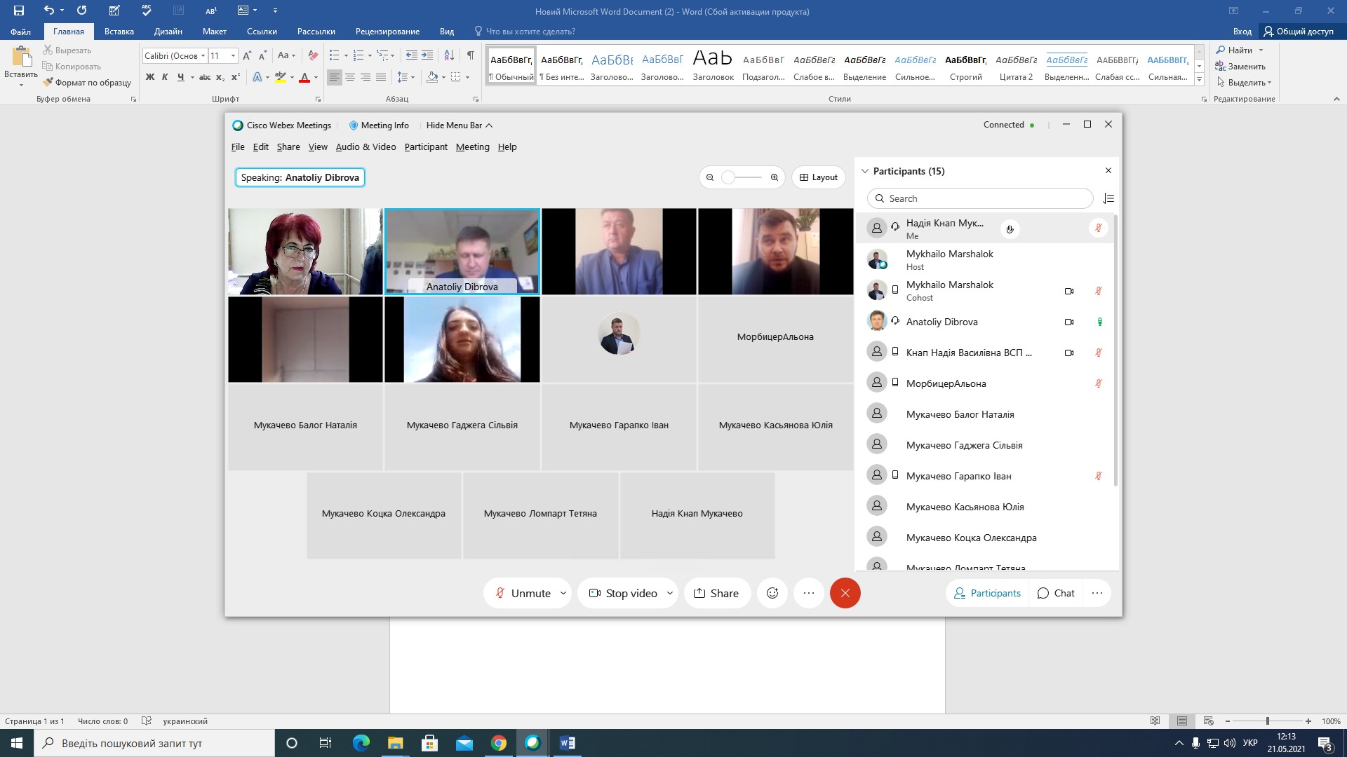This screenshot has width=1347, height=757.
Task: Expand the Word styles gallery
Action: click(1199, 80)
